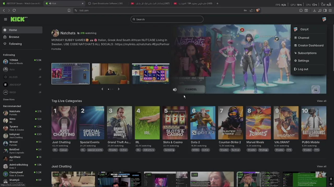The height and width of the screenshot is (187, 334).
Task: Click the Brave shields icon
Action: coord(258,10)
